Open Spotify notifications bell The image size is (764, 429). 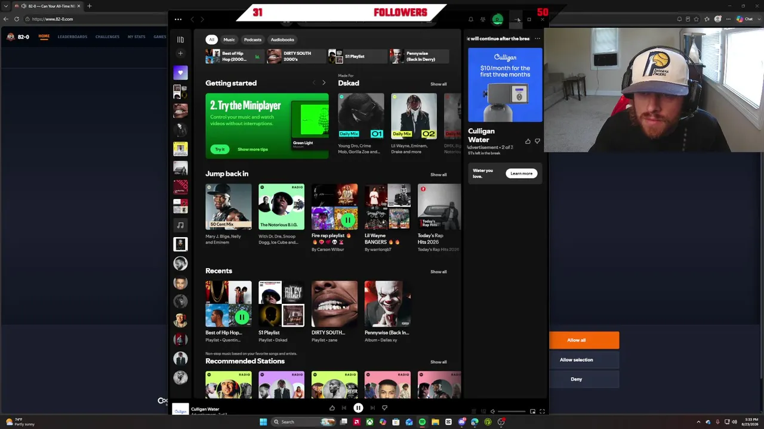(470, 20)
